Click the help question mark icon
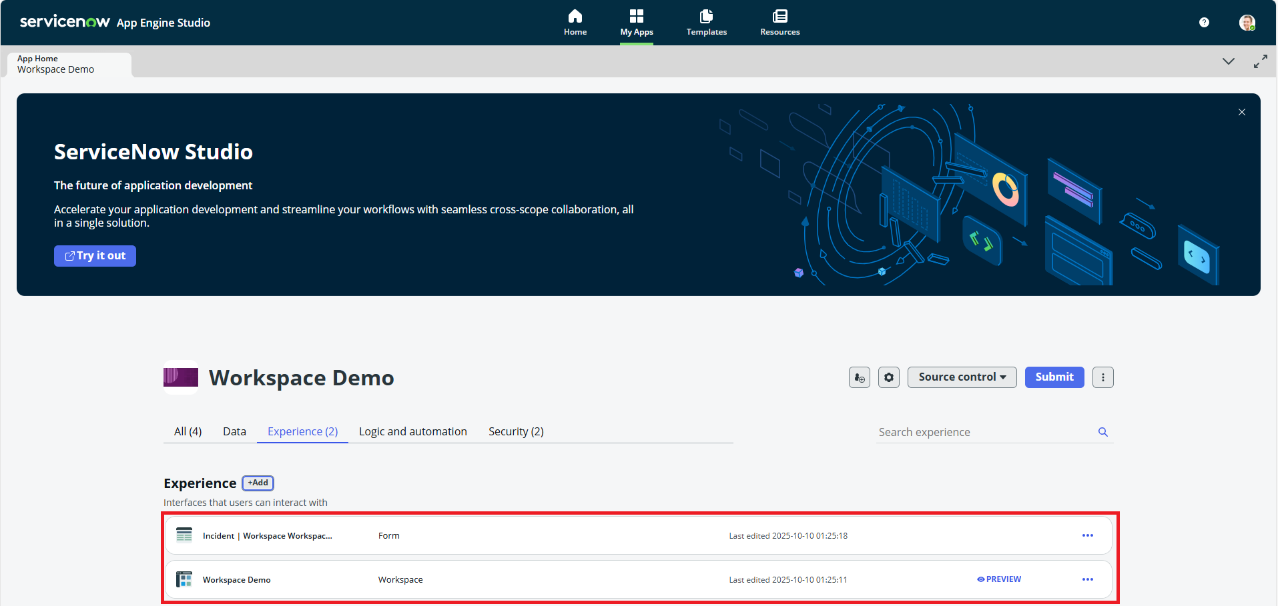This screenshot has width=1278, height=606. click(1204, 23)
